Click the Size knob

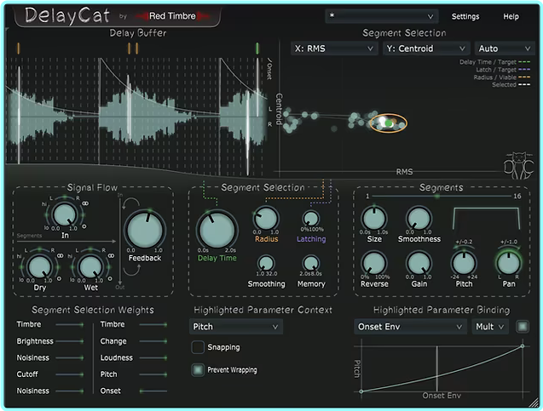[374, 219]
